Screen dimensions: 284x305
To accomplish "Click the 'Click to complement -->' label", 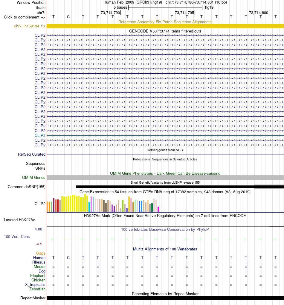I will 25,17.
